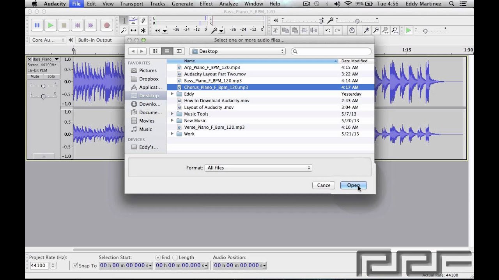
Task: Pause playback in Audacity transport toolbar
Action: (37, 25)
